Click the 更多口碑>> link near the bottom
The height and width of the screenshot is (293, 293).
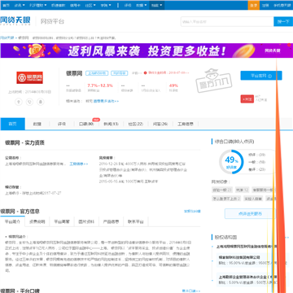(191, 291)
